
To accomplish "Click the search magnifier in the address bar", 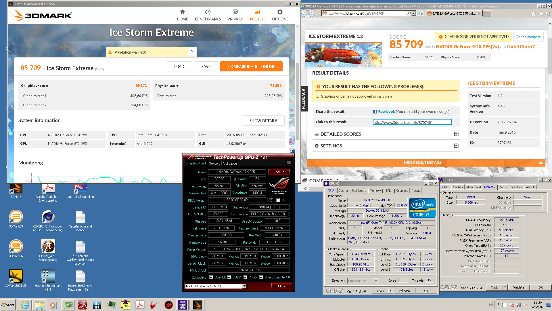I will click(409, 13).
